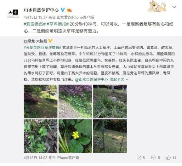Open the first lawn path photo thumbnail
This screenshot has width=182, height=166.
click(41, 101)
